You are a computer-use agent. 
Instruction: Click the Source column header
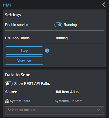11,92
